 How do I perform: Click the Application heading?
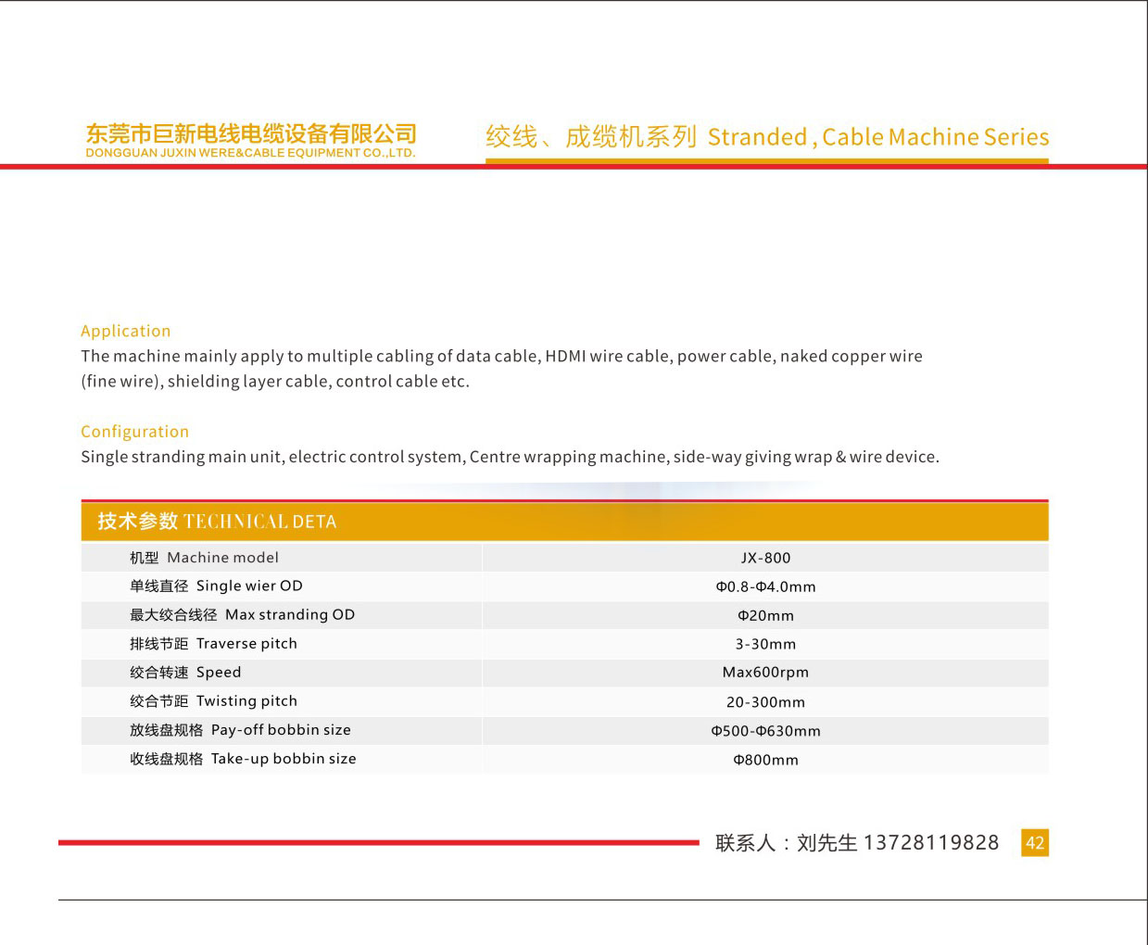coord(125,331)
